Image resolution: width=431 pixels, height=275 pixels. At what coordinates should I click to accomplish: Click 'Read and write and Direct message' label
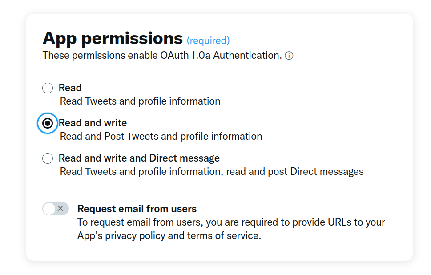tap(139, 158)
